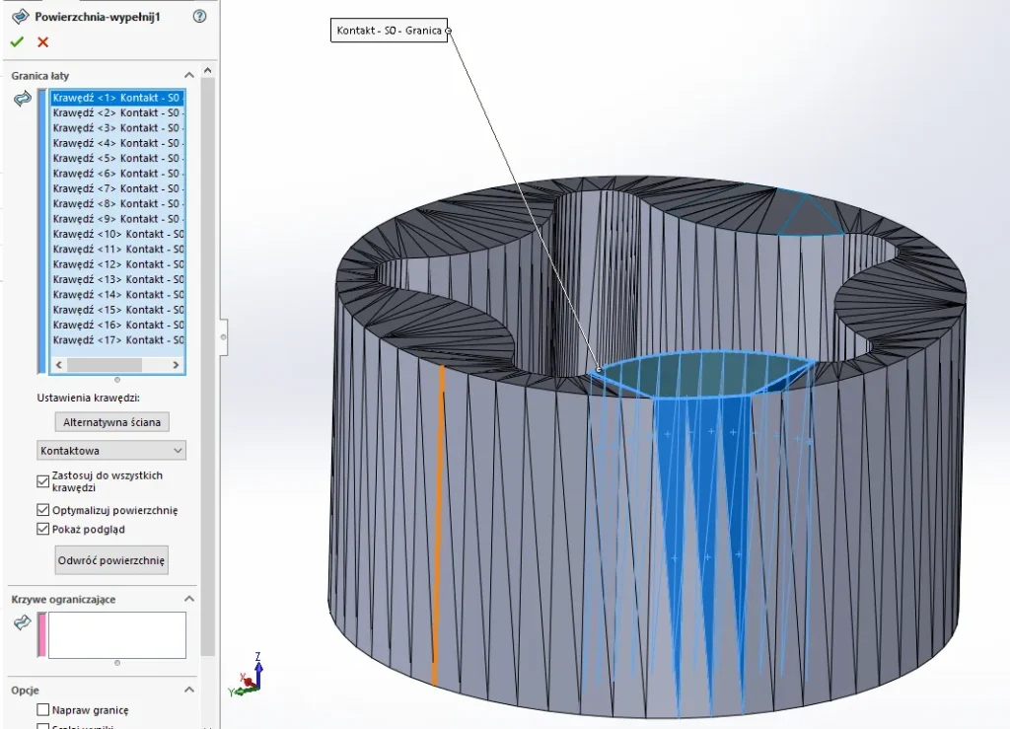Select Krawędź <8> Kontakt row

[118, 203]
